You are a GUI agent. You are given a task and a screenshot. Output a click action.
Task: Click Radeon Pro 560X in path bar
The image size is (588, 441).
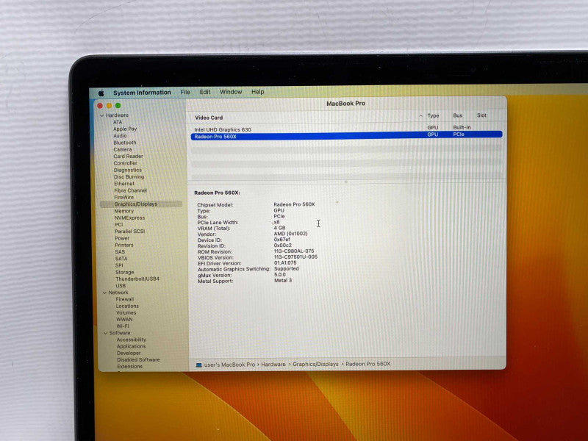368,364
